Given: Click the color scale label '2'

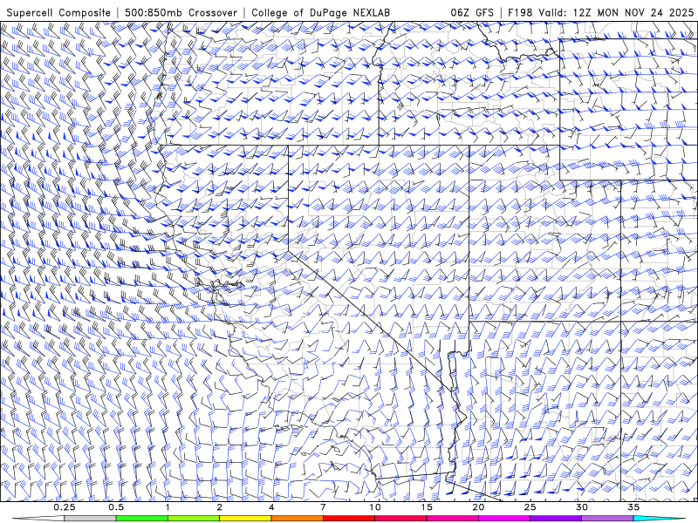Looking at the screenshot, I should tap(220, 507).
